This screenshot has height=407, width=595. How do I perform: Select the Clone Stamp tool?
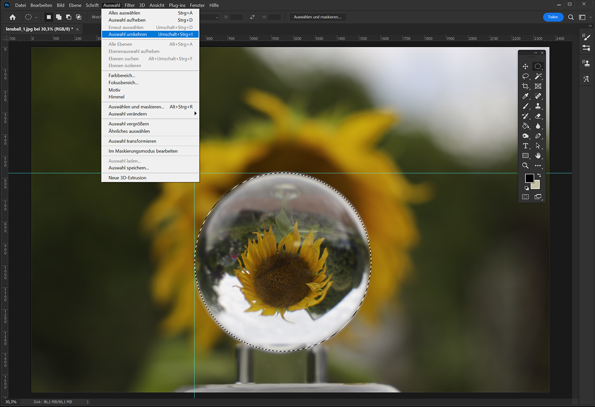click(x=538, y=106)
